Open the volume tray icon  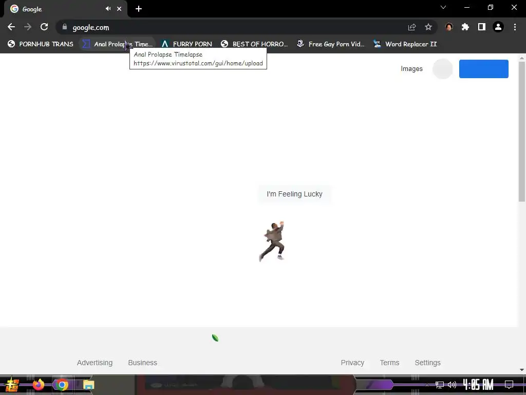point(452,385)
